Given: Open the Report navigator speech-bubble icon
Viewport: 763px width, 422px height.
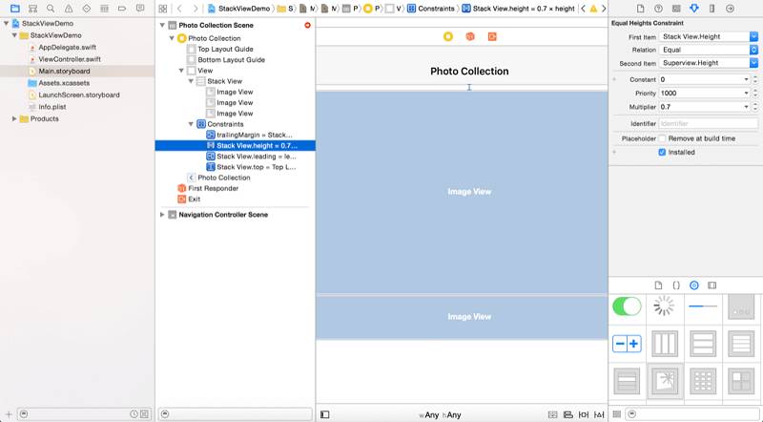Looking at the screenshot, I should [140, 9].
